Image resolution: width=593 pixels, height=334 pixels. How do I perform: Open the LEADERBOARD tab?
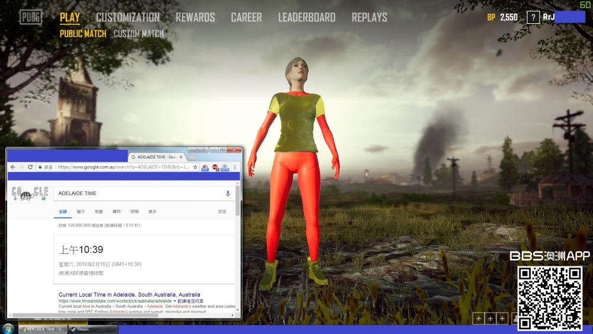coord(307,17)
